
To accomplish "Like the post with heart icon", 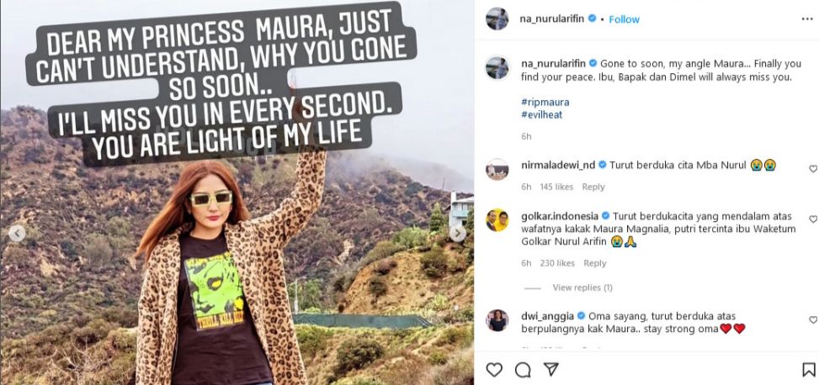I will click(x=494, y=370).
